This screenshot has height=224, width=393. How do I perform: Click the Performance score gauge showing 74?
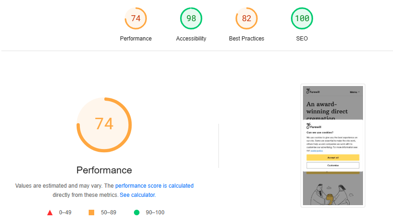(x=136, y=18)
